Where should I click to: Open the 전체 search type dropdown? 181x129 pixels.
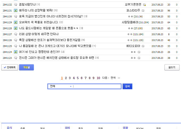point(60,86)
